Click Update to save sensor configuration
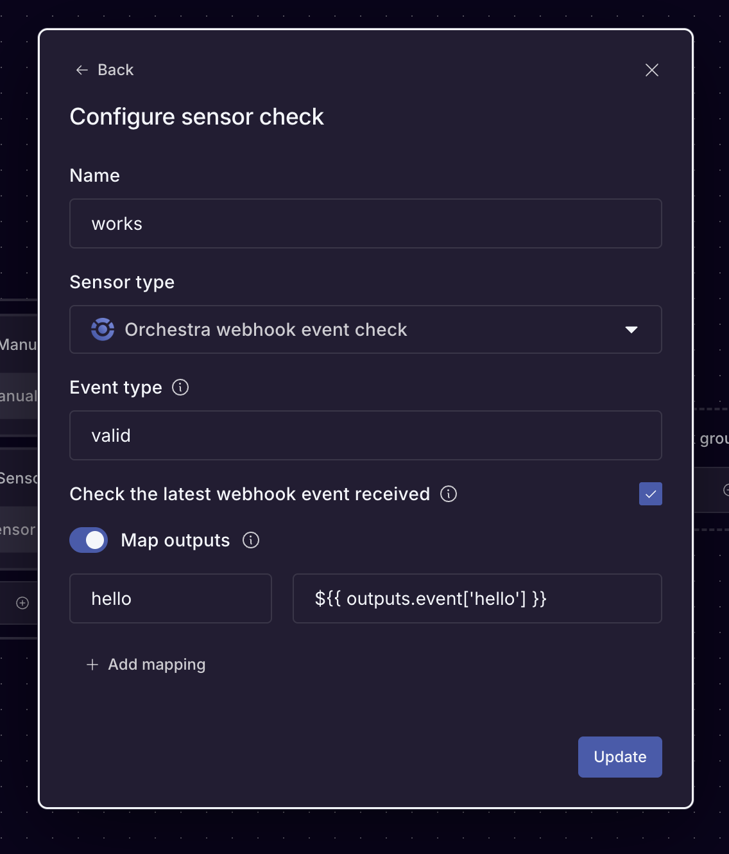Image resolution: width=729 pixels, height=854 pixels. 619,757
